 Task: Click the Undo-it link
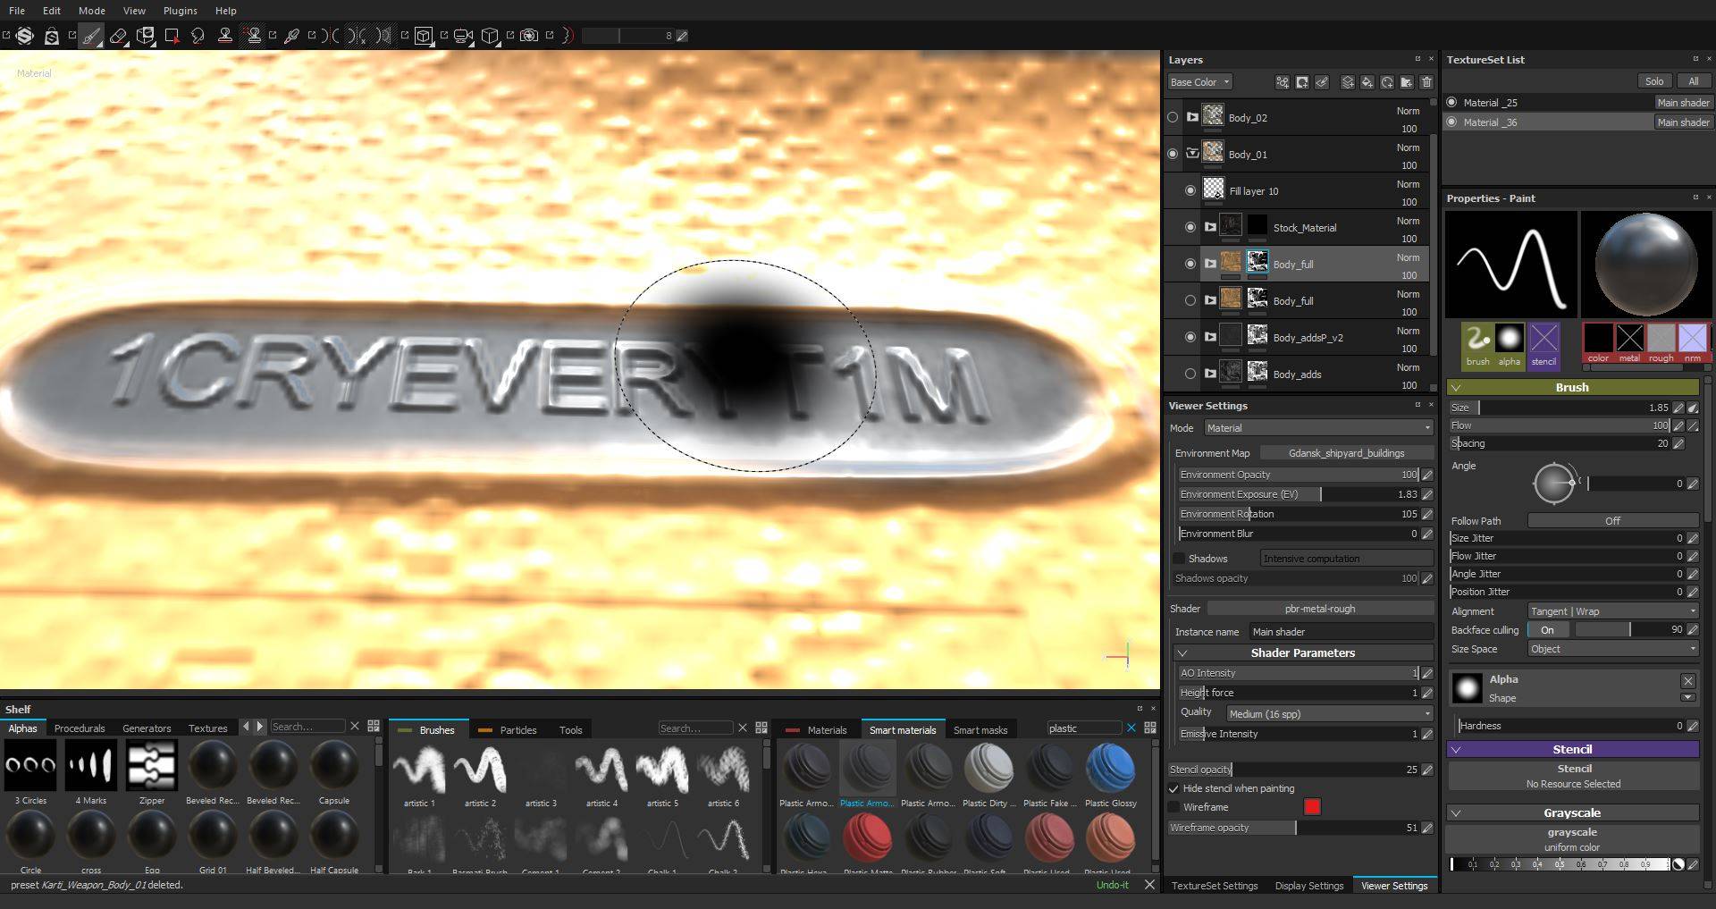(1113, 885)
